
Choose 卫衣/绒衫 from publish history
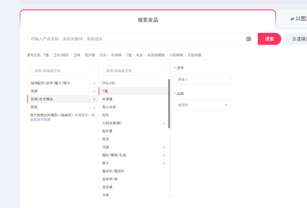click(x=61, y=55)
